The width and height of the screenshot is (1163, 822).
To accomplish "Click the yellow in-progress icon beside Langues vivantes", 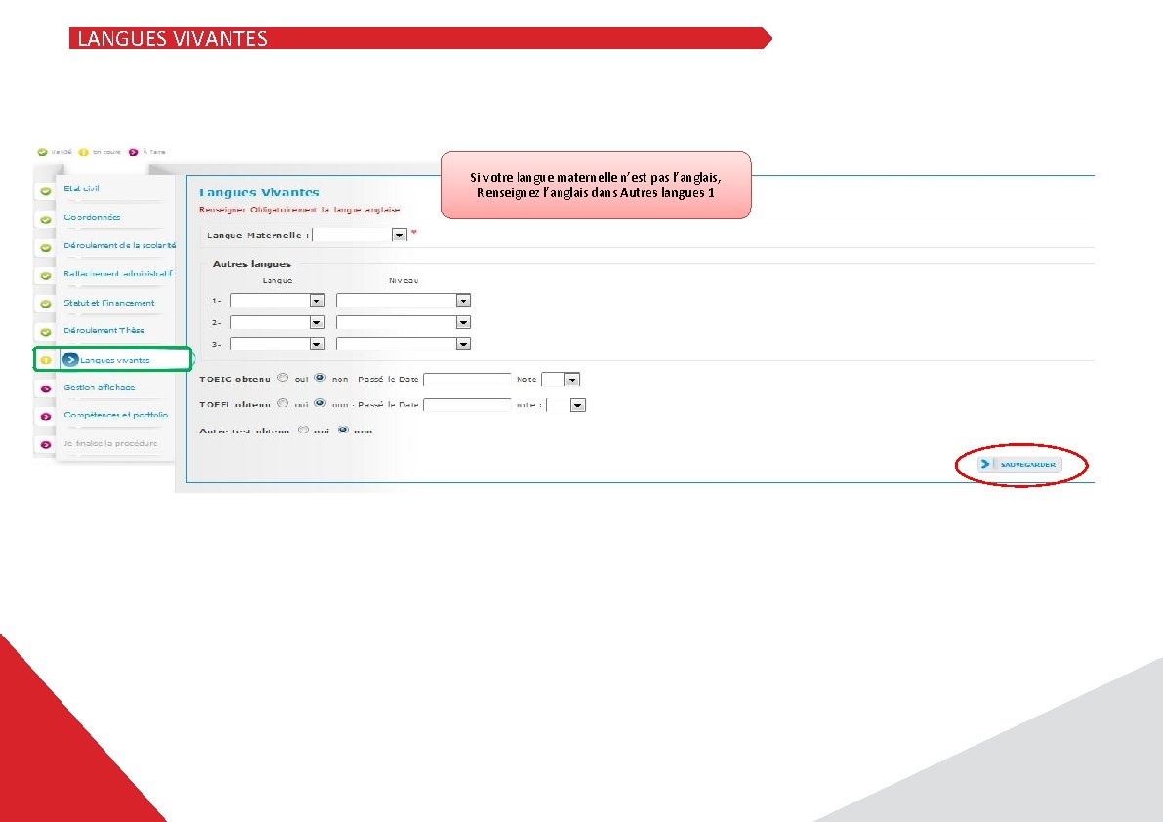I will [45, 360].
